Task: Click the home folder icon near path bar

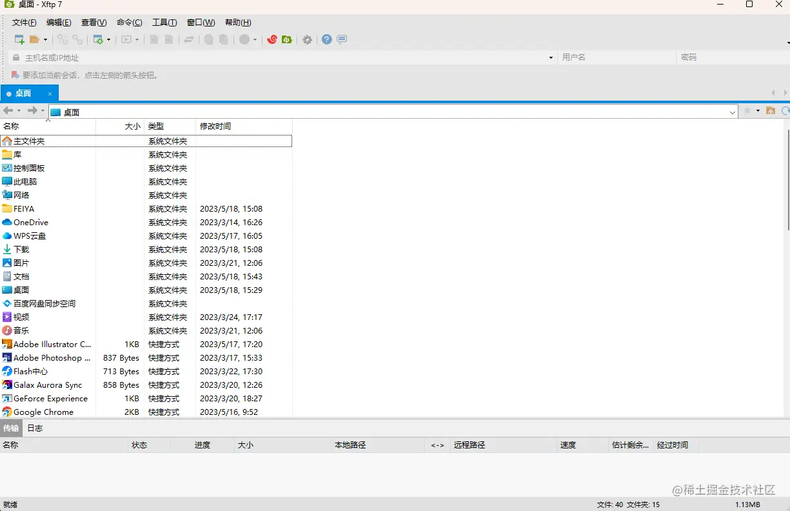Action: click(x=771, y=111)
